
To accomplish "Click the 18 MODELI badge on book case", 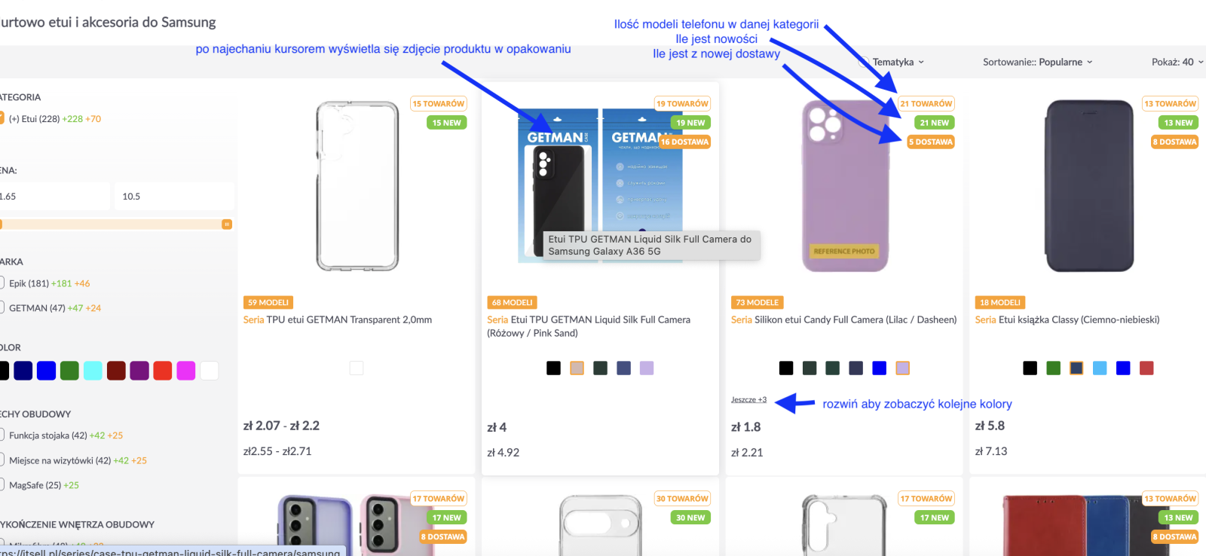I will [999, 302].
